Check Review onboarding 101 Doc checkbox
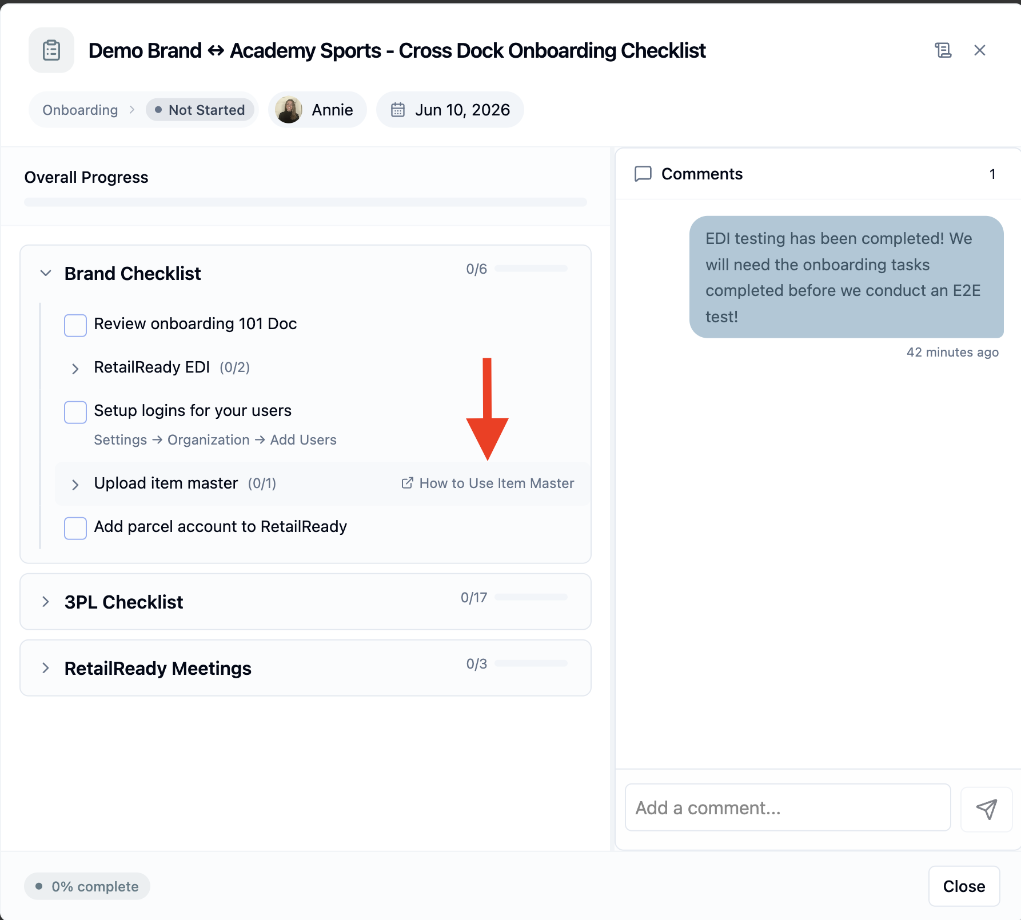Screen dimensions: 1021x920 click(75, 325)
